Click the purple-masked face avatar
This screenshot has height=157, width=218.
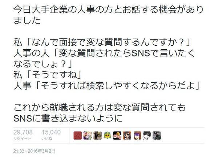point(137,135)
